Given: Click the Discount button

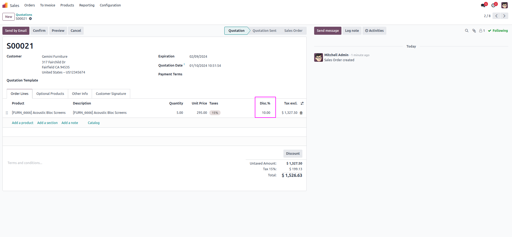Looking at the screenshot, I should coord(293,154).
